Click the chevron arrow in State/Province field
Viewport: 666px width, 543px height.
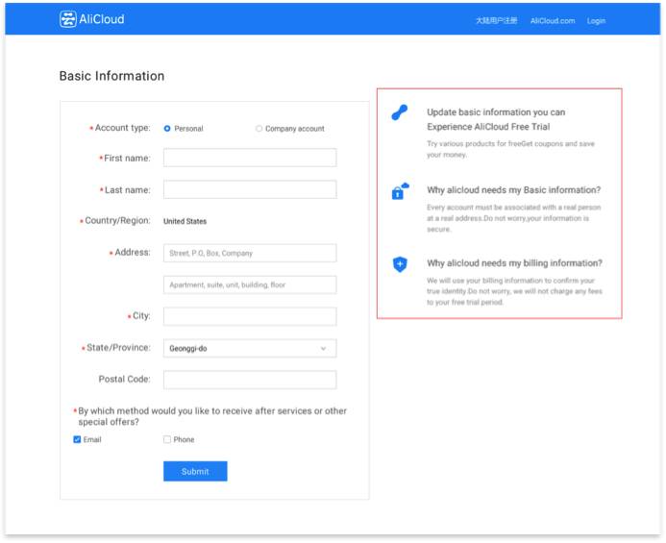coord(323,349)
